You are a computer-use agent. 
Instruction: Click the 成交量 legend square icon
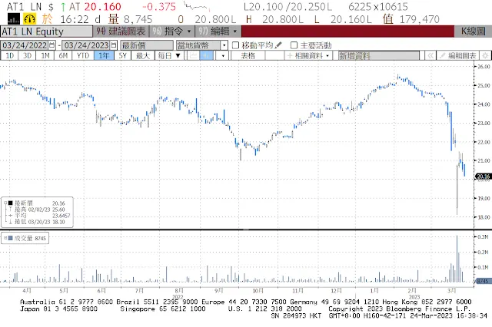point(10,239)
